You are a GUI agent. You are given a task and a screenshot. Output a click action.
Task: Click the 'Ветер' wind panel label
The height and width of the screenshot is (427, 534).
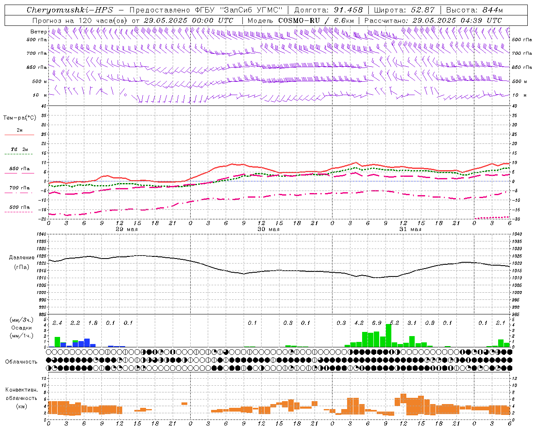coord(38,32)
